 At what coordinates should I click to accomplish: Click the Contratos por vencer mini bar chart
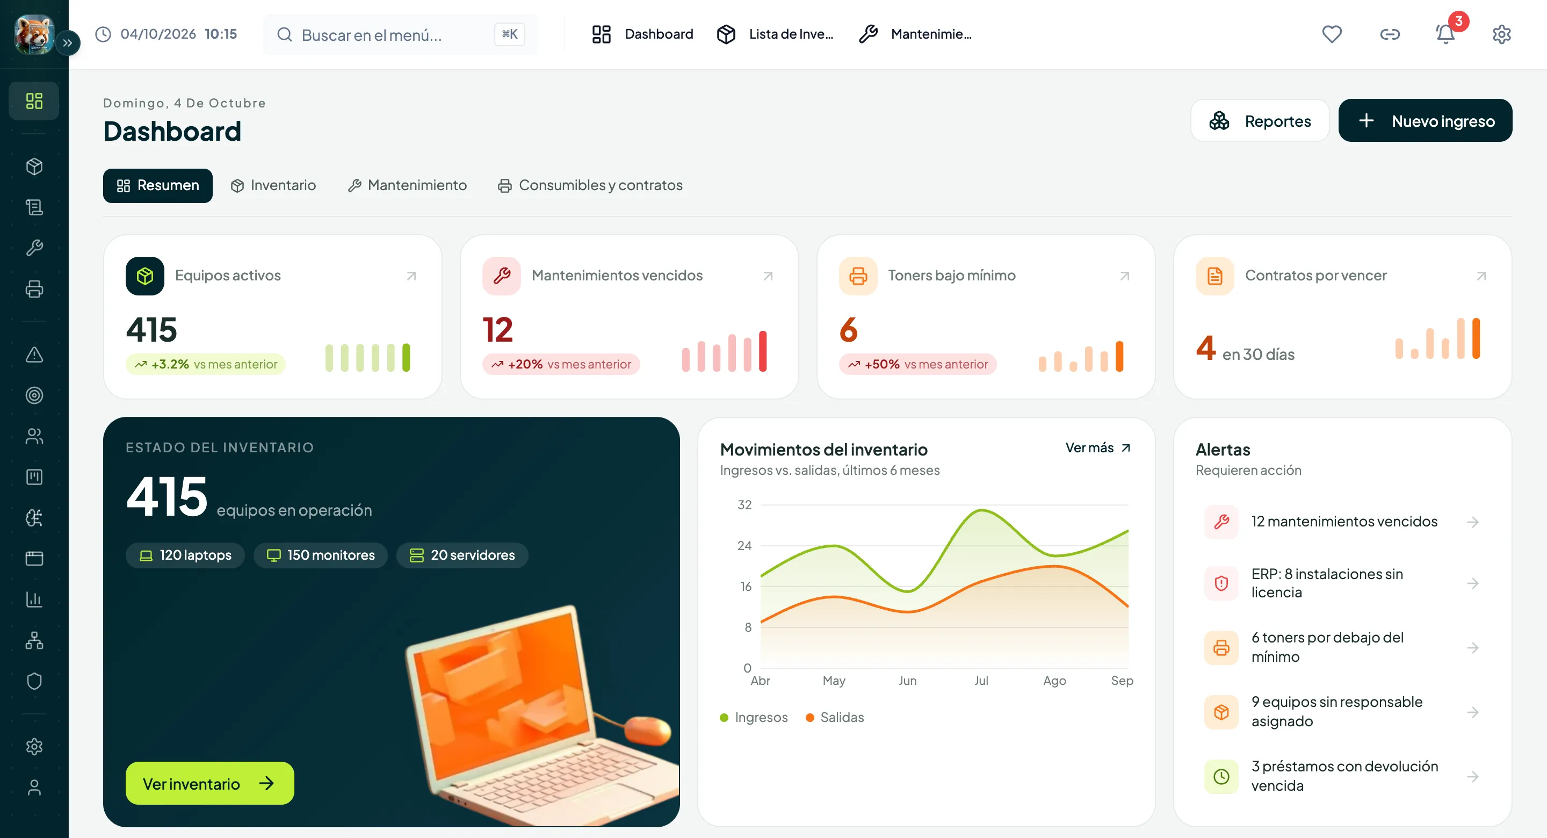tap(1438, 339)
